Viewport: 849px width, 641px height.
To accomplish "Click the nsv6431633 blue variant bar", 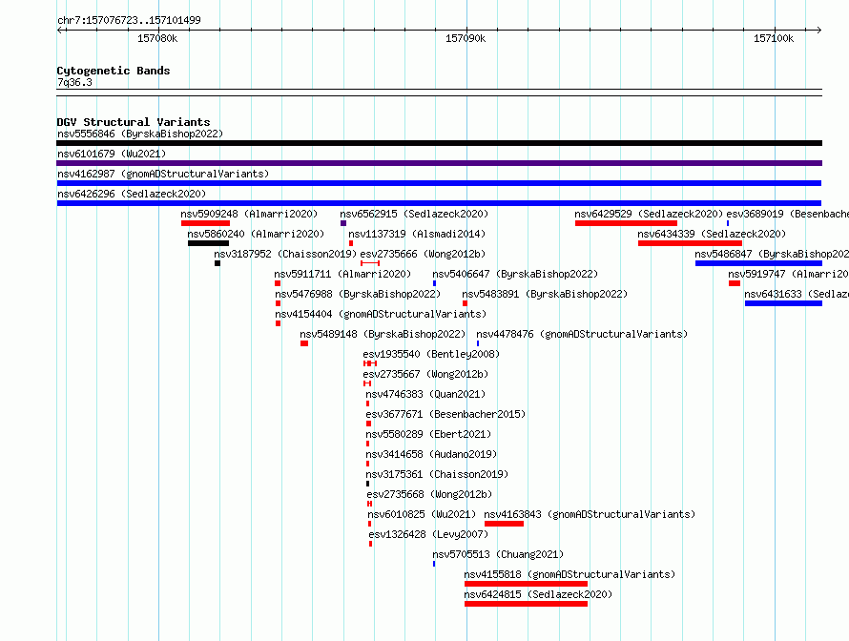I will 783,303.
